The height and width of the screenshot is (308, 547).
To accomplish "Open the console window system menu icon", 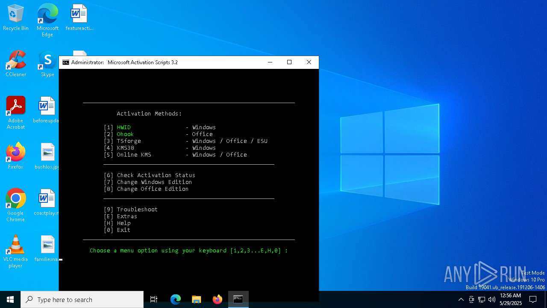I will [65, 62].
